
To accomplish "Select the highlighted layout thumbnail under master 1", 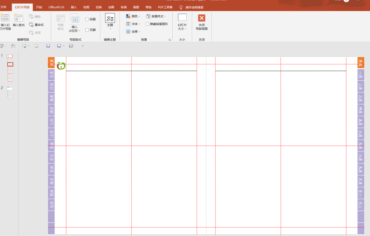I will coord(10,64).
